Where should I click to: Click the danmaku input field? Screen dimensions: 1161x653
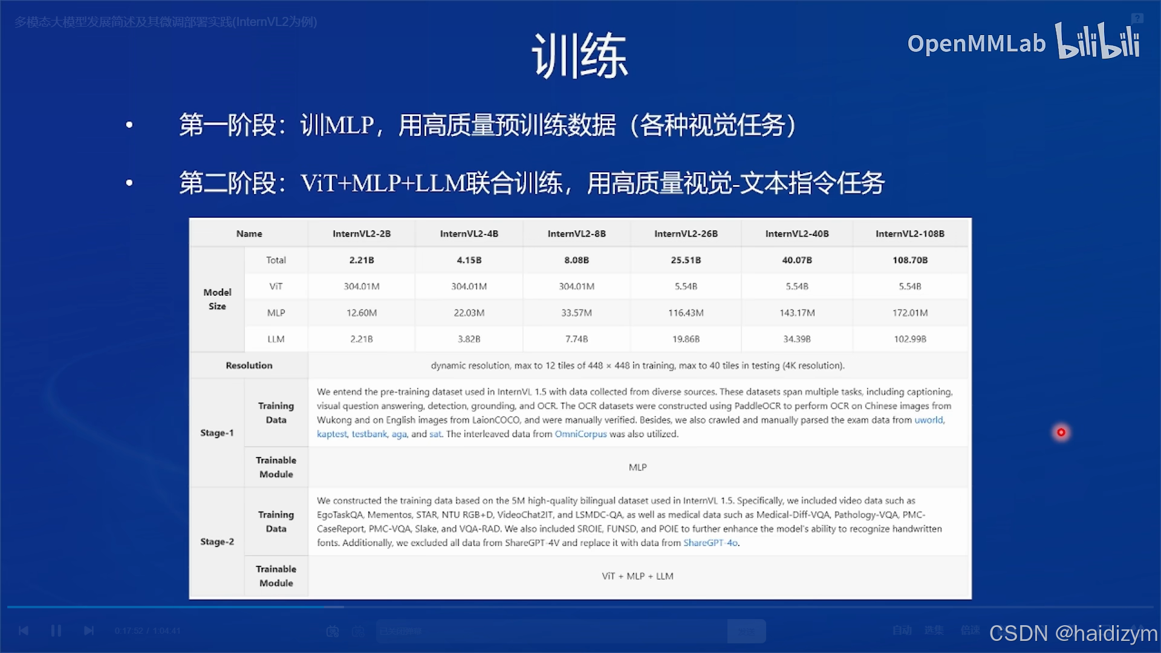pyautogui.click(x=544, y=631)
